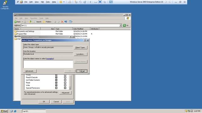Toggle Allow checkbox for Write permission
Image resolution: width=202 pixels, height=113 pixels.
56,85
